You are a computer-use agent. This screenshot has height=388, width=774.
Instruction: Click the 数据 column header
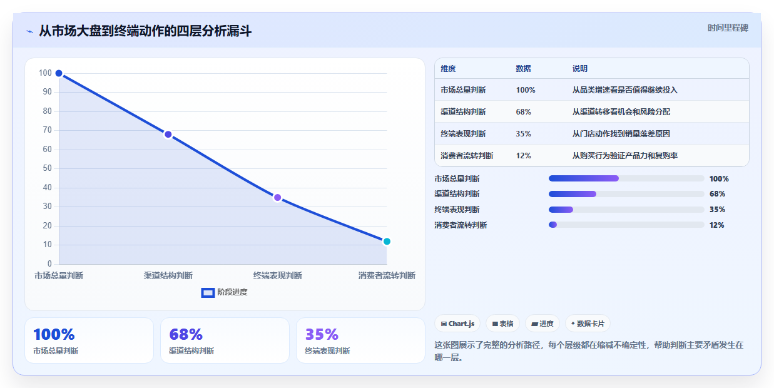point(523,69)
